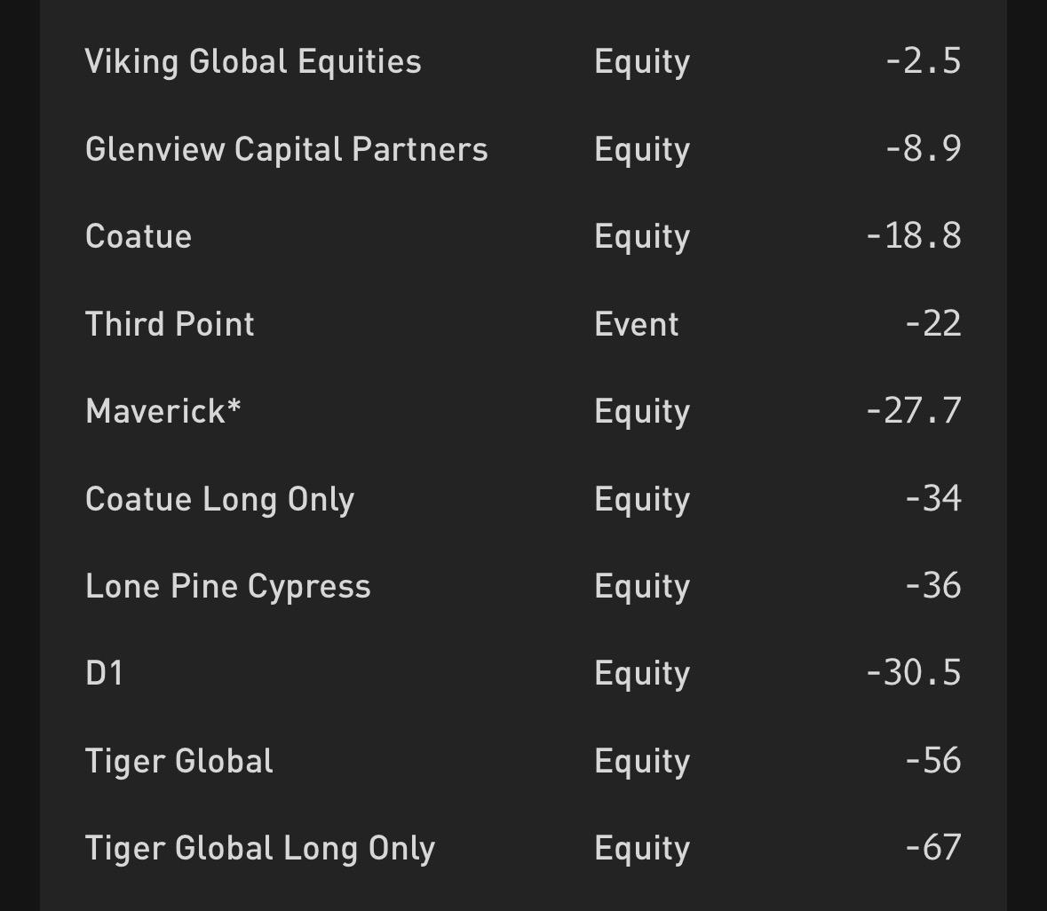Screen dimensions: 1047x911
Task: Select the -2.5 return value
Action: (x=923, y=61)
